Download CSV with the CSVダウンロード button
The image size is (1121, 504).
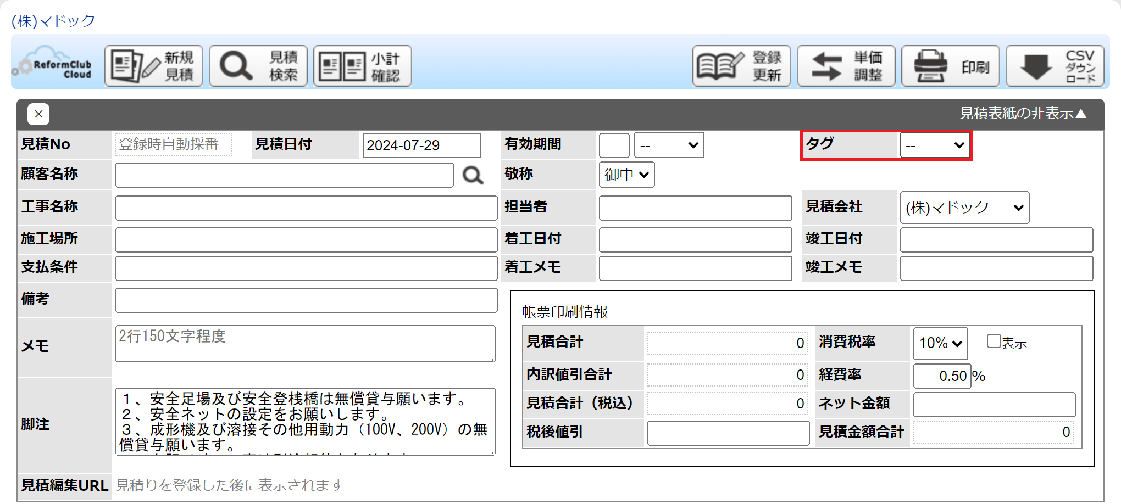[x=1055, y=66]
